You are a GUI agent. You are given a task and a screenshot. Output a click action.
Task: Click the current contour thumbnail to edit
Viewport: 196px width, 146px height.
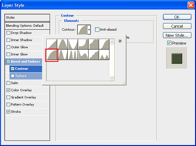[82, 30]
